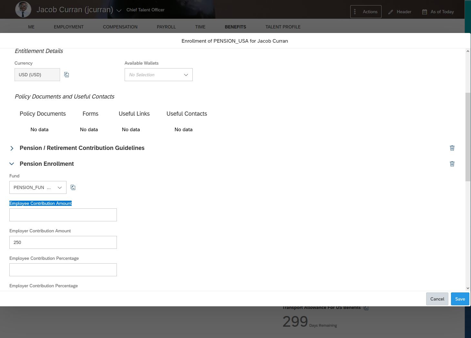Click the USD (USD) currency field
Screen dimensions: 471x338
click(x=37, y=75)
